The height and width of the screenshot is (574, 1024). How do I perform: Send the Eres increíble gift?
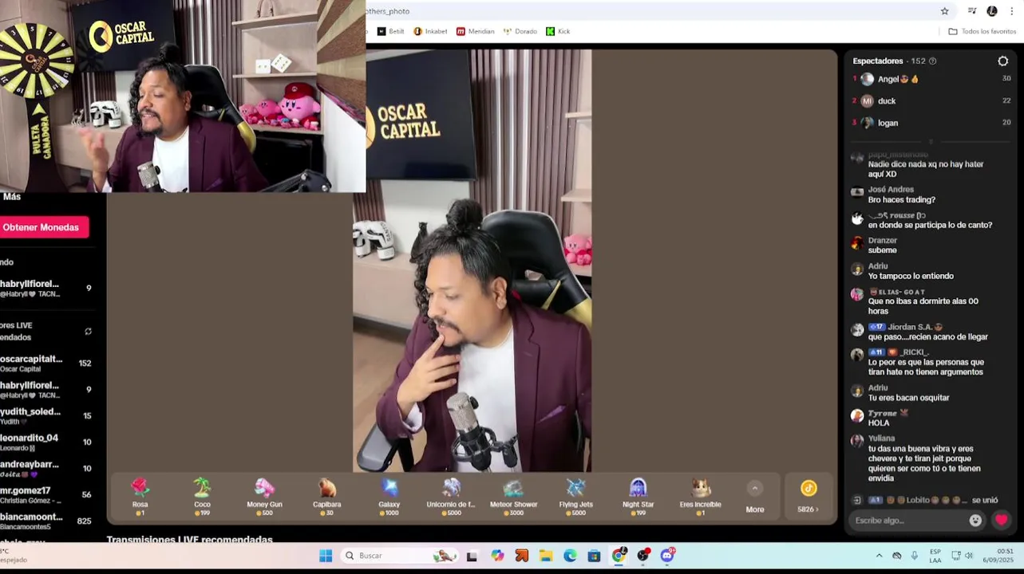[700, 497]
